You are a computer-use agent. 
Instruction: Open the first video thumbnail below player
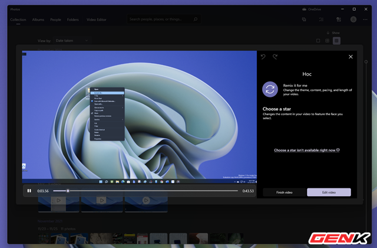(x=58, y=204)
